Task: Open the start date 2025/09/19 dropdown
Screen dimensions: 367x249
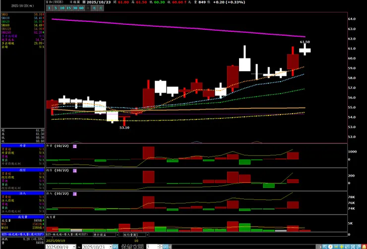Action: pyautogui.click(x=74, y=247)
